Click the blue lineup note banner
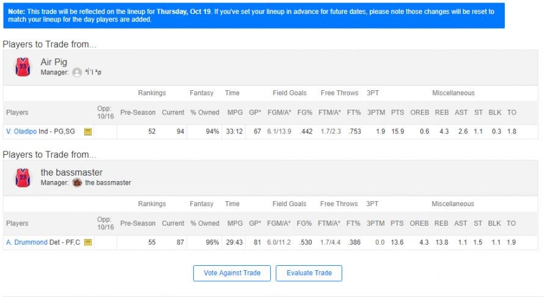Screen dimensions: 550x297 pos(254,16)
